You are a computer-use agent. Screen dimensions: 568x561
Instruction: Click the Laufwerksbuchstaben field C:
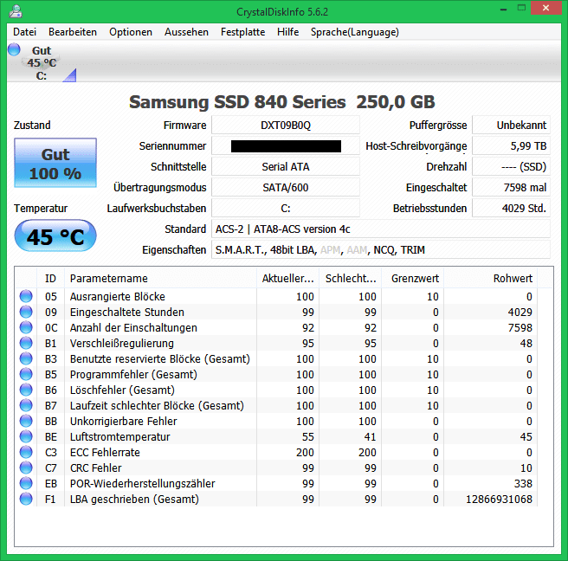click(286, 209)
